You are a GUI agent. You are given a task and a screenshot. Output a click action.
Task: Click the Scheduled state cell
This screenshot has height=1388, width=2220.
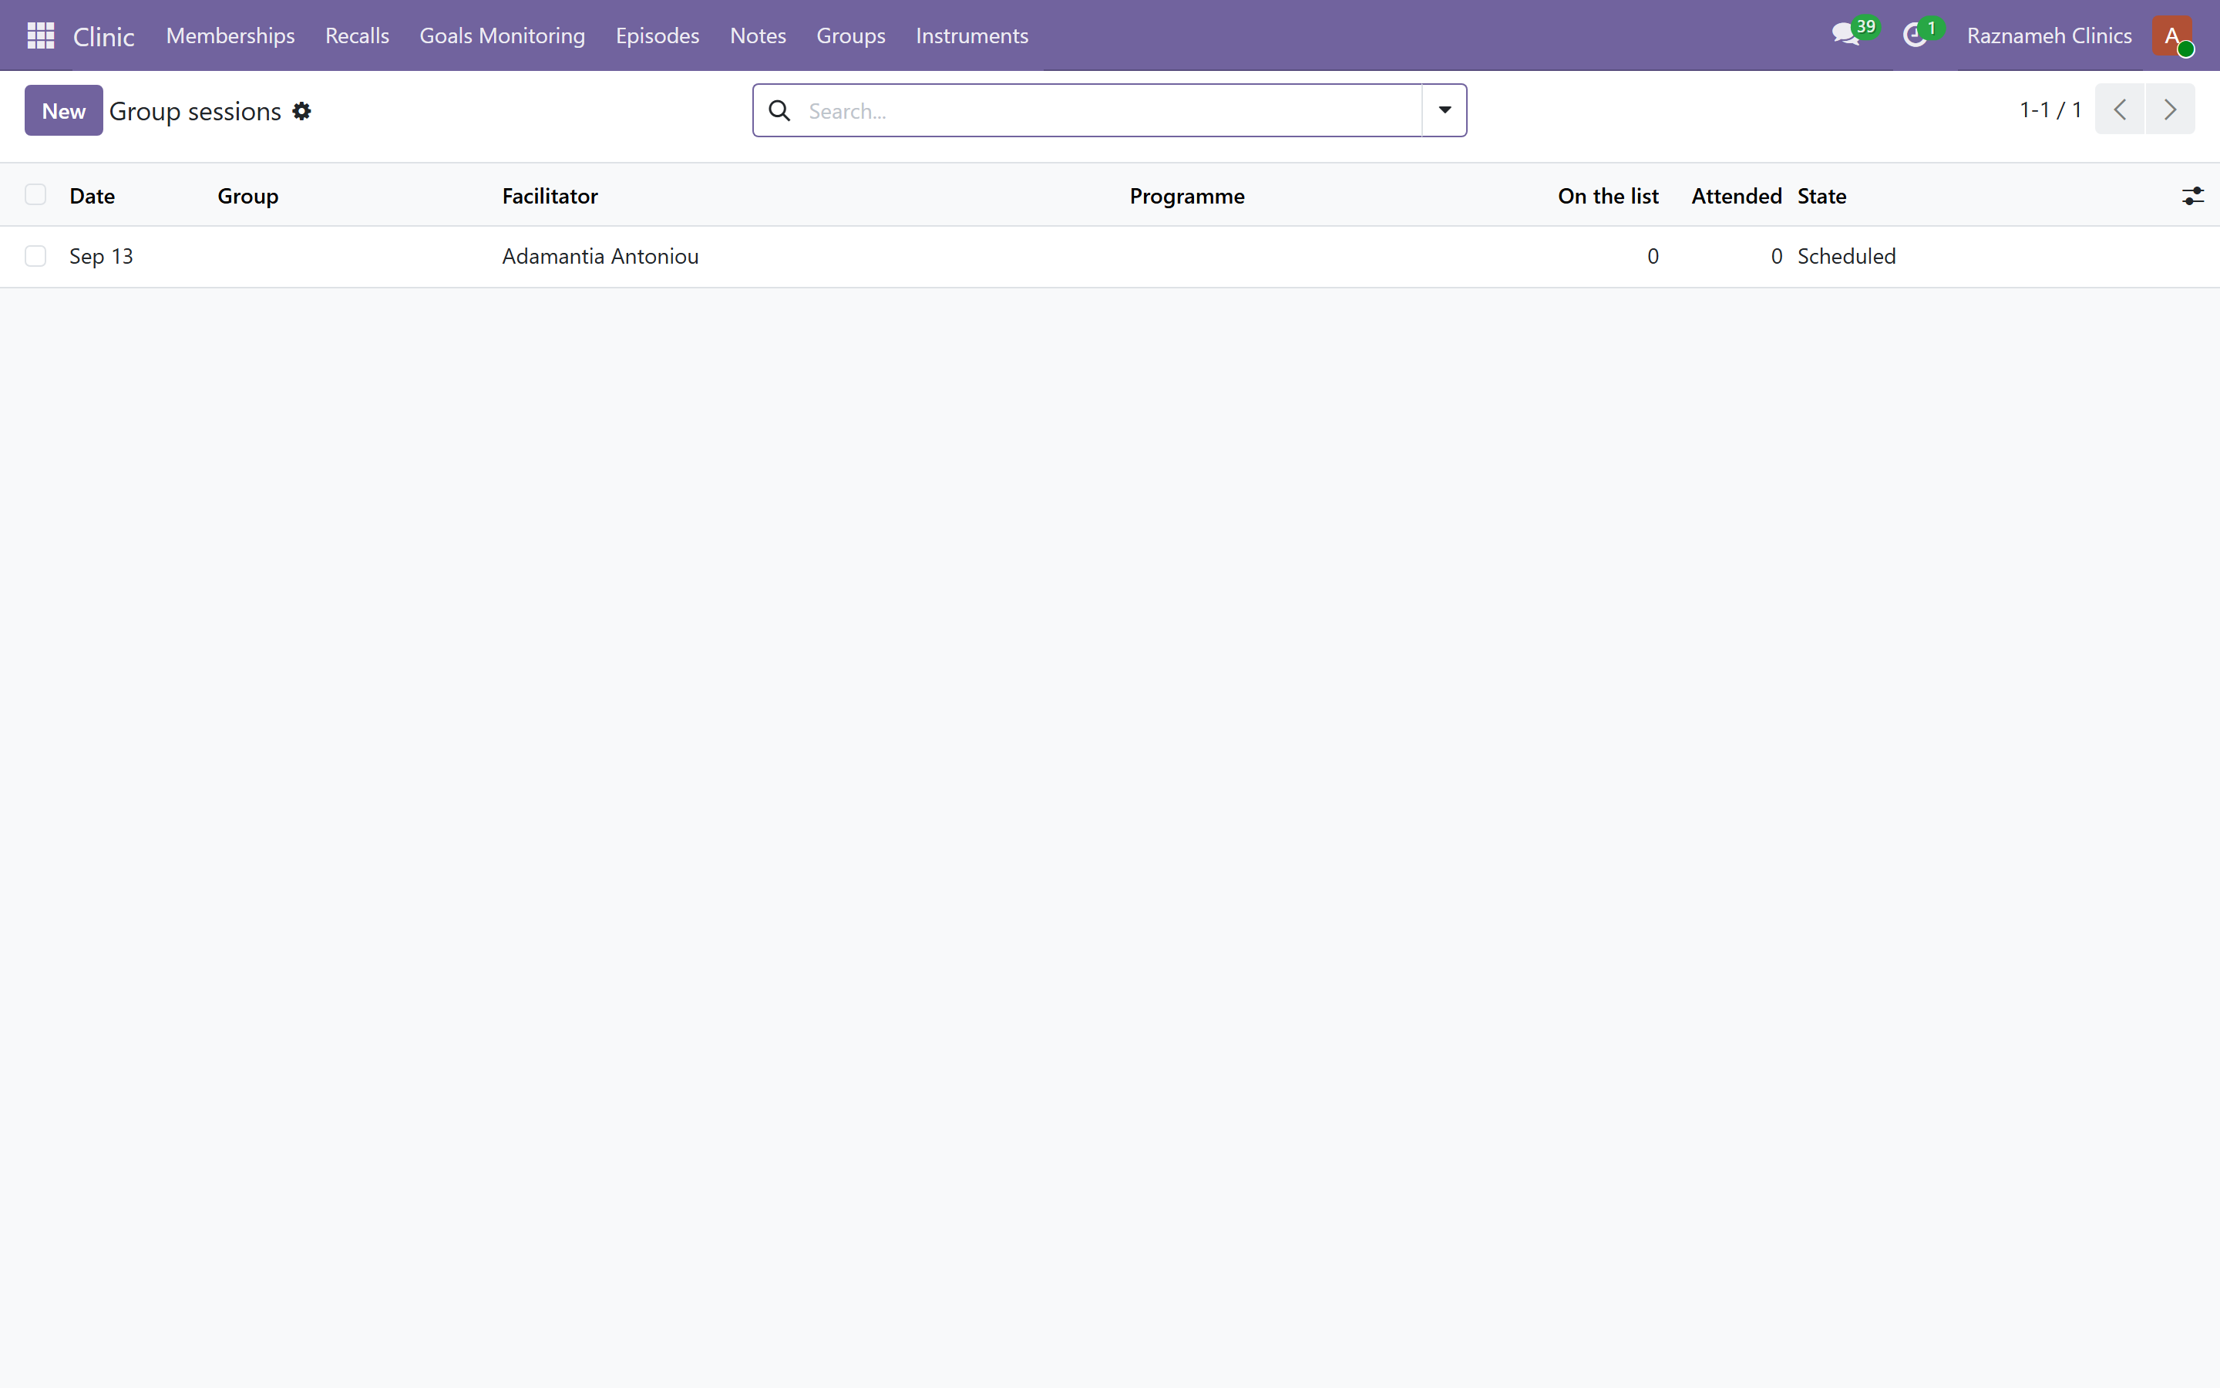point(1845,256)
